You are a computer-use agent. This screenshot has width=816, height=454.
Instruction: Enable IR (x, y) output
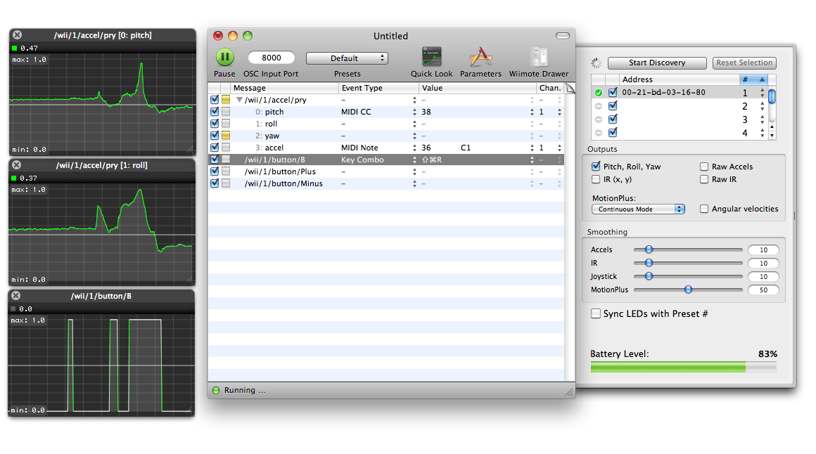pyautogui.click(x=596, y=179)
